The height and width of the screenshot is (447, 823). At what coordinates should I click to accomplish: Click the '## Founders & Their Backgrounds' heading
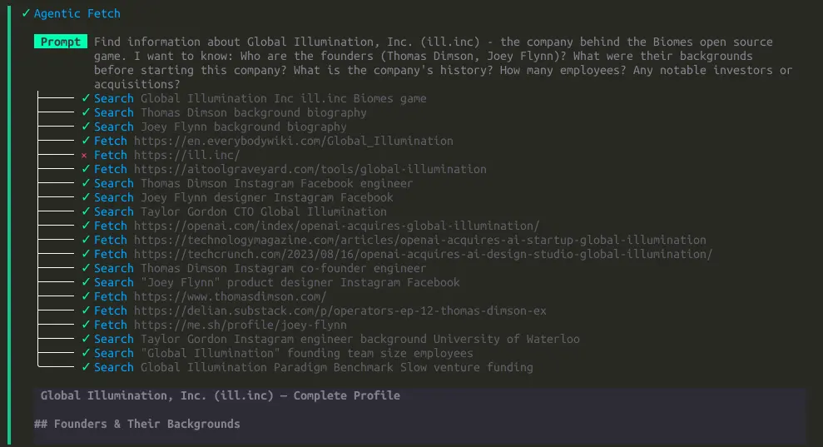point(137,424)
